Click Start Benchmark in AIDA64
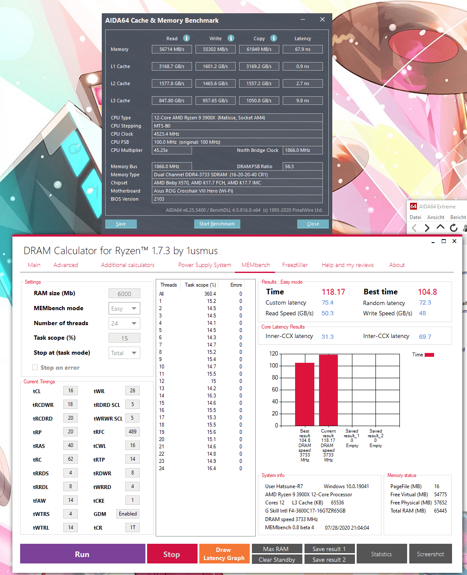The height and width of the screenshot is (575, 467). coord(217,224)
